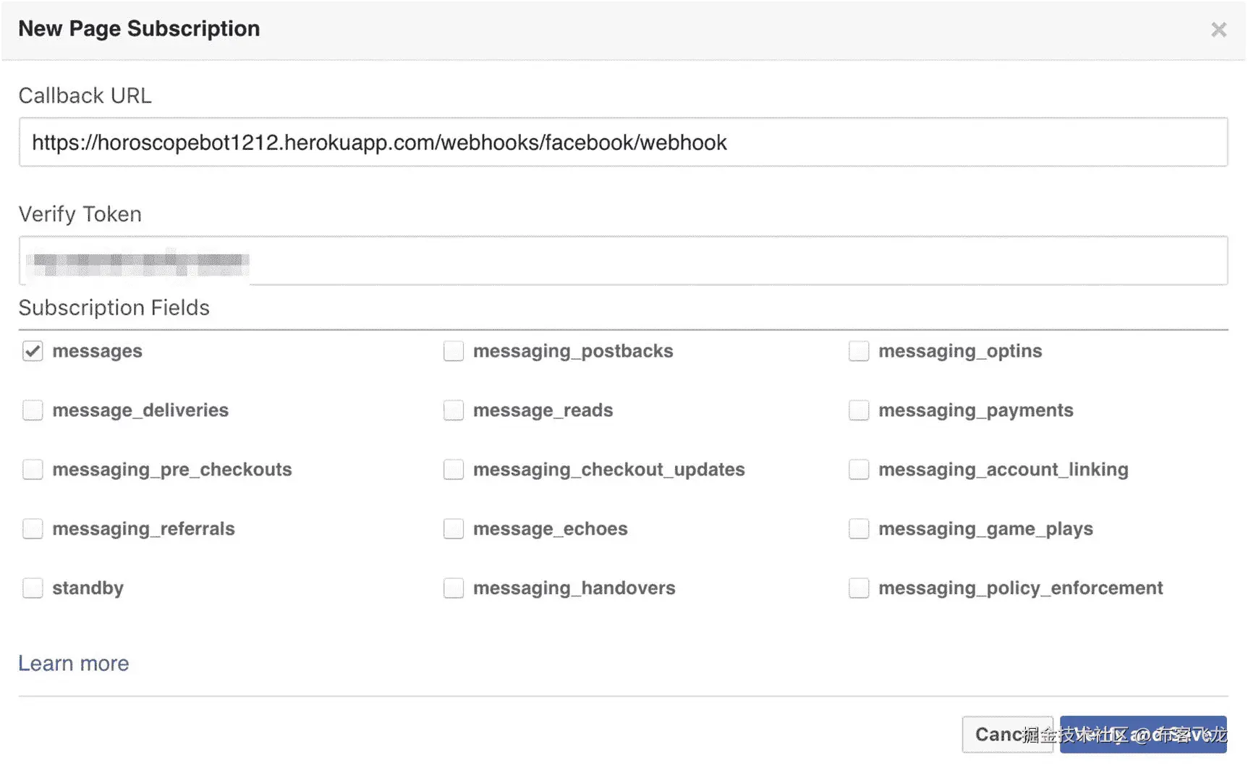Enable the messaging_postbacks checkbox

click(454, 351)
